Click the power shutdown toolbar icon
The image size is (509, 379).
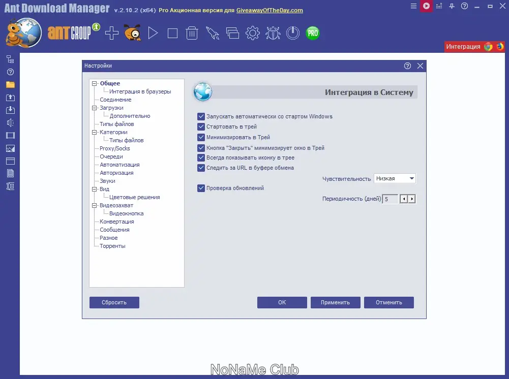pyautogui.click(x=293, y=33)
